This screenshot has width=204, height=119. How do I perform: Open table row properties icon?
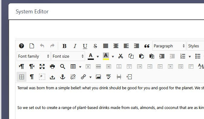click(x=98, y=66)
